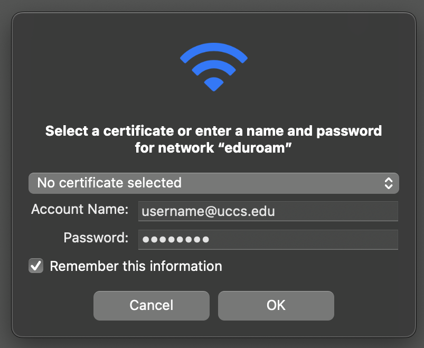Click the blue Wi-Fi signal icon
Screen dimensions: 424x348
[x=214, y=67]
